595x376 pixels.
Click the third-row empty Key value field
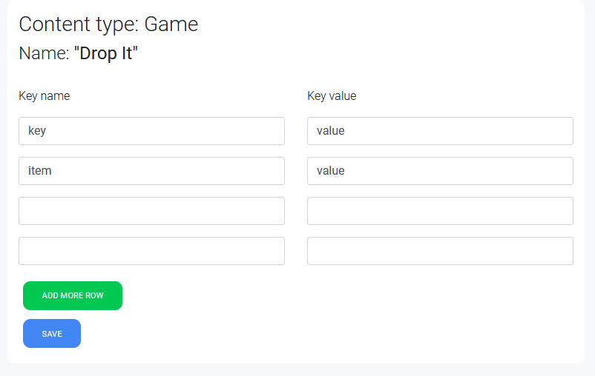pyautogui.click(x=440, y=211)
